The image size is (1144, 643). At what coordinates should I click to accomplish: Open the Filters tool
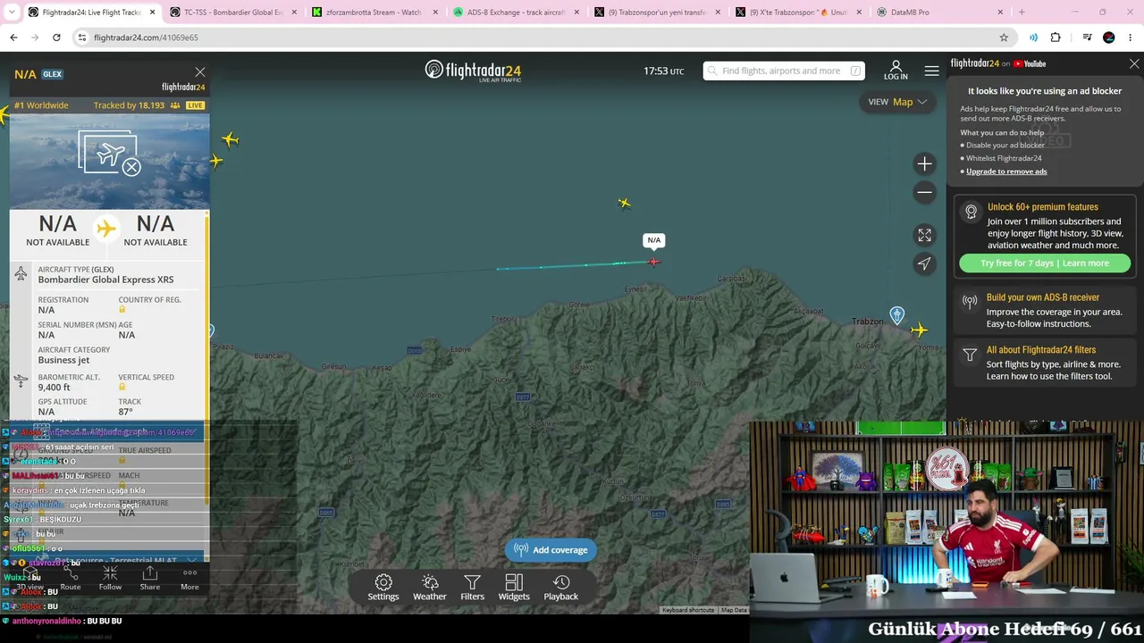tap(473, 588)
